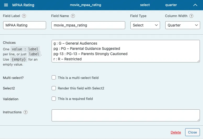Click the Instructions textarea resize handle
Image resolution: width=203 pixels, height=139 pixels.
coord(198,120)
